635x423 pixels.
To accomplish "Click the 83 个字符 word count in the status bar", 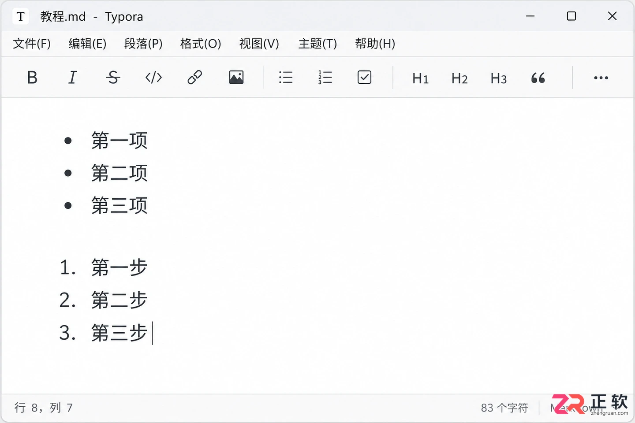I will tap(504, 408).
